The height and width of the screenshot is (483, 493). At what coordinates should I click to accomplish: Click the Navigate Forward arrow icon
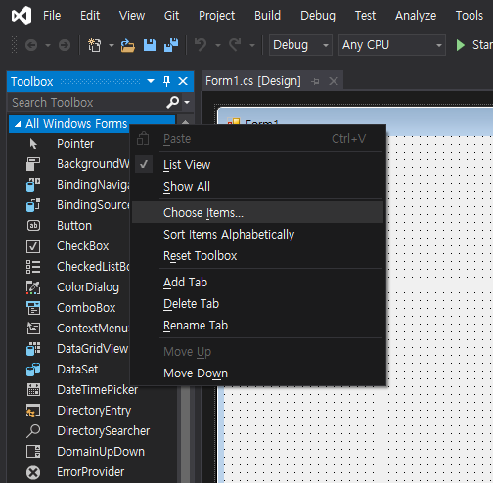(65, 45)
